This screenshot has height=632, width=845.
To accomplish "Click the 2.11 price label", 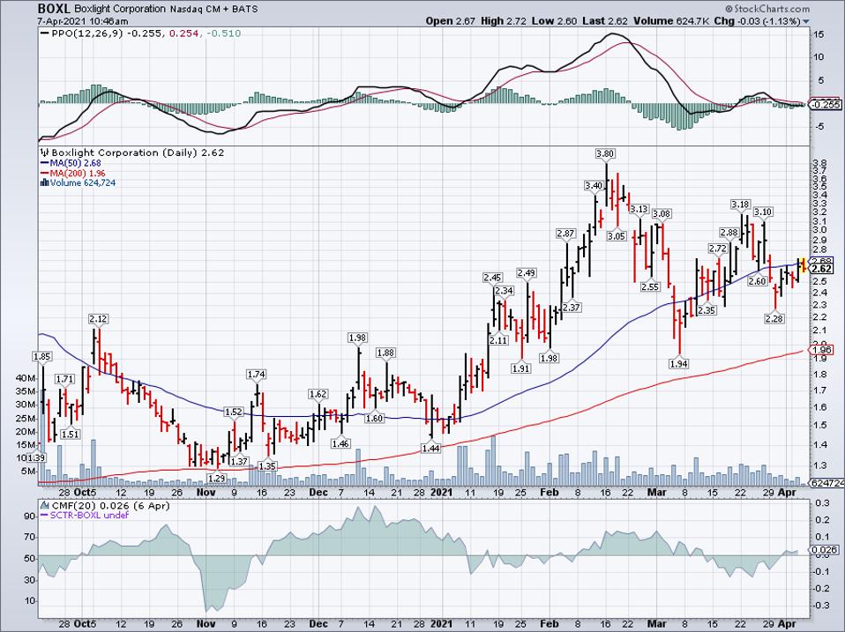I will (x=498, y=340).
